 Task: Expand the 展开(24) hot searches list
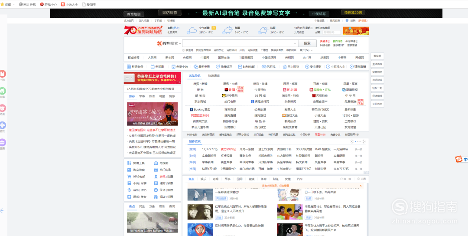pos(305,50)
